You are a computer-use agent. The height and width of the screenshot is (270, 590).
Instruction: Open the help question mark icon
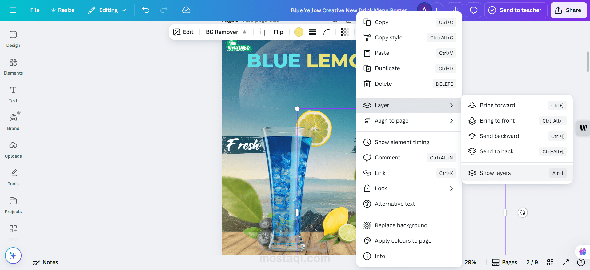[581, 262]
